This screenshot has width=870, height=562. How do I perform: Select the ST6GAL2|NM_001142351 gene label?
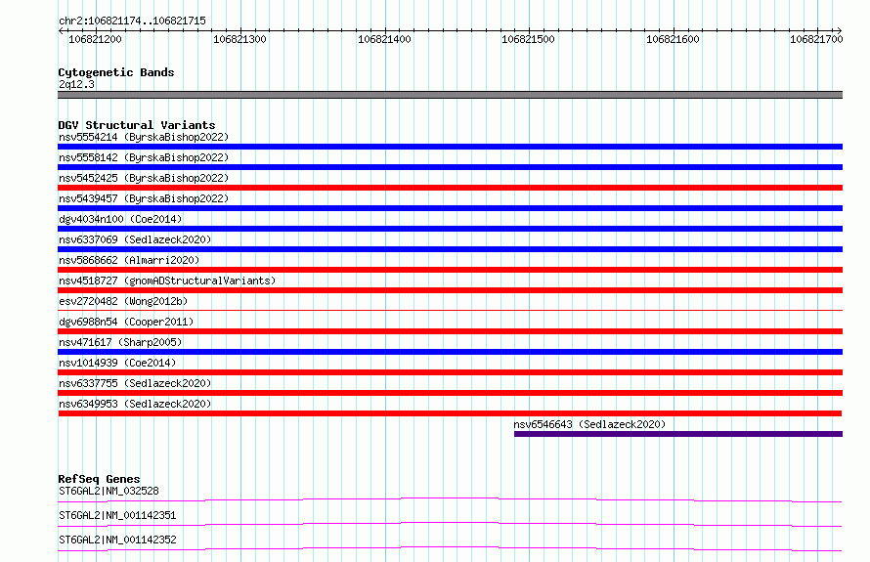117,515
